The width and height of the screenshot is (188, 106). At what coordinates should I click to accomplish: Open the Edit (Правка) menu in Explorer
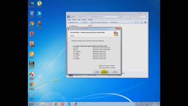[74, 20]
